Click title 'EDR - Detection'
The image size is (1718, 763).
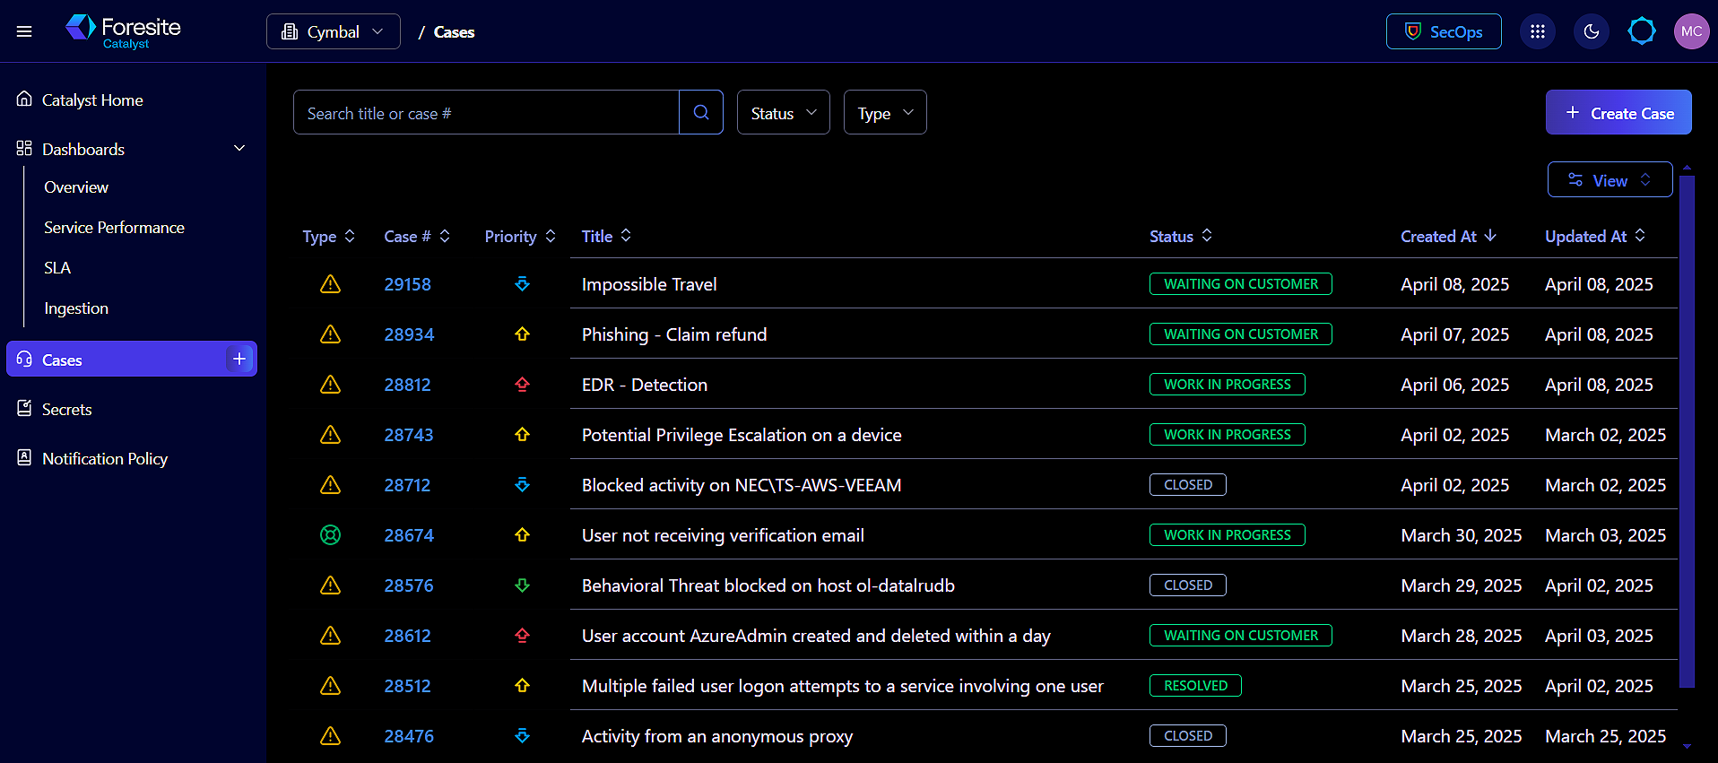coord(645,385)
